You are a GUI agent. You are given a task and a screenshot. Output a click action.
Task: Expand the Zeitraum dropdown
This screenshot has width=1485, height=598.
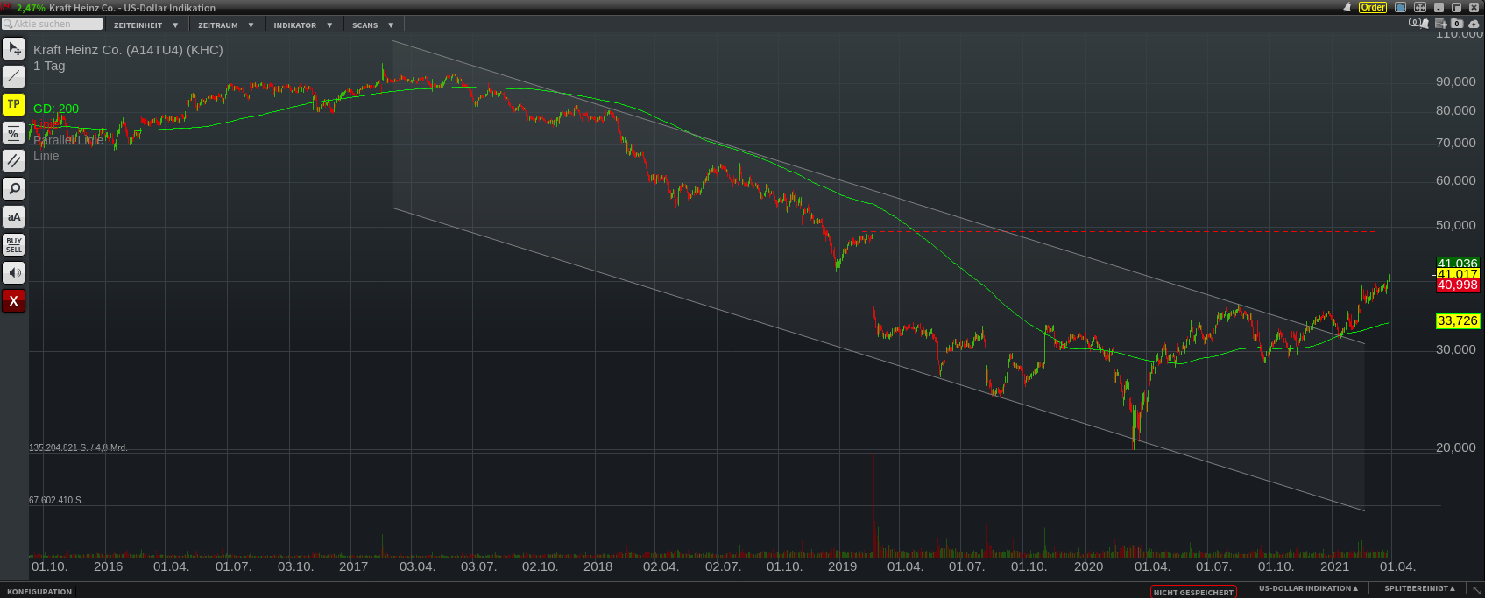point(225,25)
